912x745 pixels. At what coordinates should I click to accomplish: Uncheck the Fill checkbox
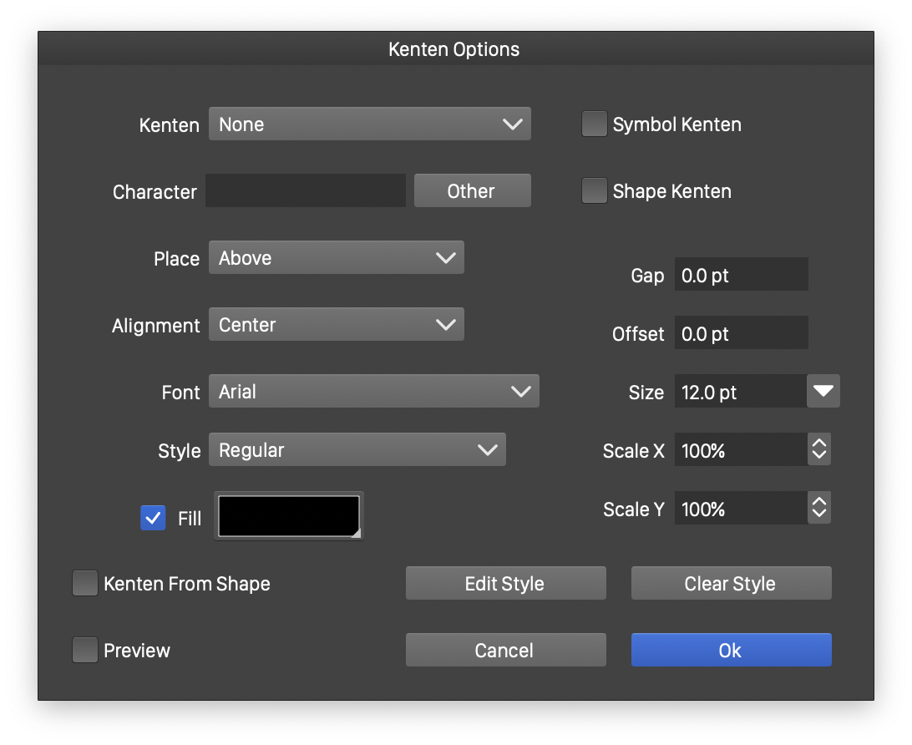pyautogui.click(x=153, y=519)
